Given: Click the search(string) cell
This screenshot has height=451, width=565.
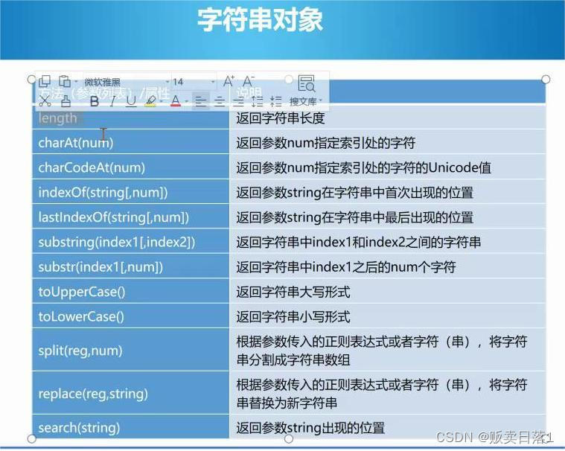Looking at the screenshot, I should tap(130, 427).
